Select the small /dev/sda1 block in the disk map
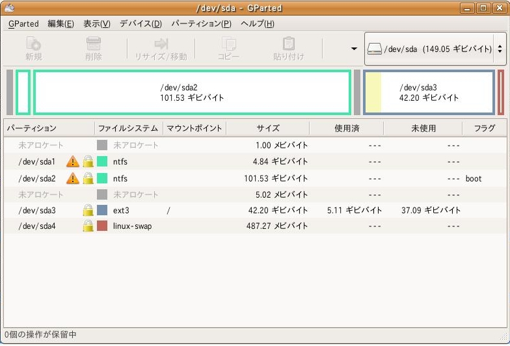This screenshot has width=510, height=346. [x=23, y=92]
